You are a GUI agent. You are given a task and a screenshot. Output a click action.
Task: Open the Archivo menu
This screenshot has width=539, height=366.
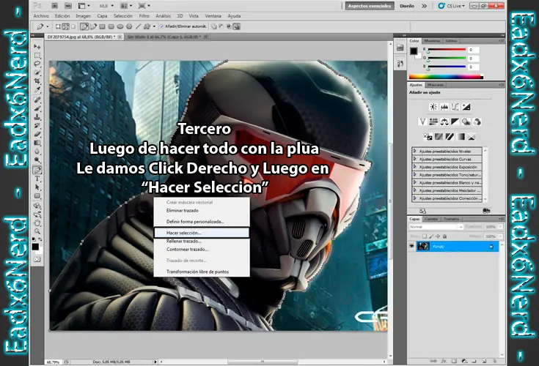(x=41, y=16)
